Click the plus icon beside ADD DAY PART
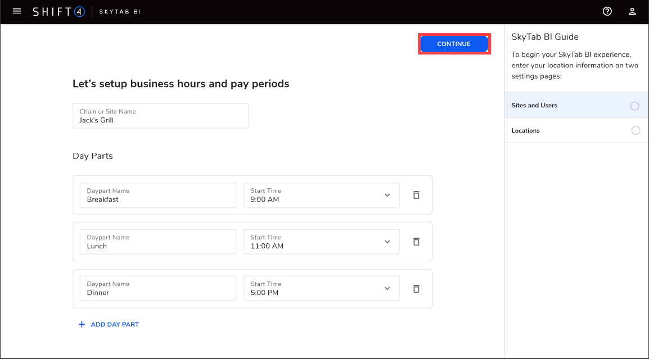The image size is (649, 359). pyautogui.click(x=82, y=324)
